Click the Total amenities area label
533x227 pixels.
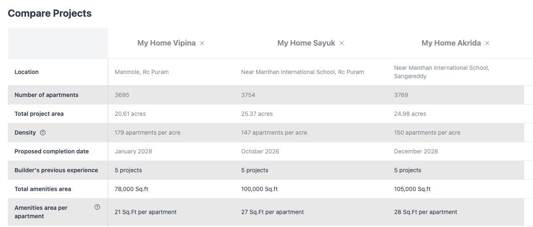43,189
